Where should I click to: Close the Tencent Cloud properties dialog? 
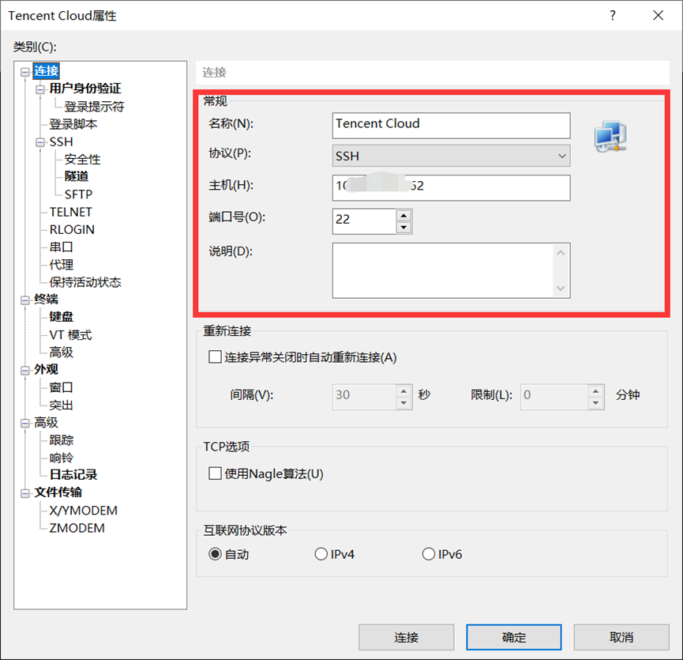tap(659, 16)
